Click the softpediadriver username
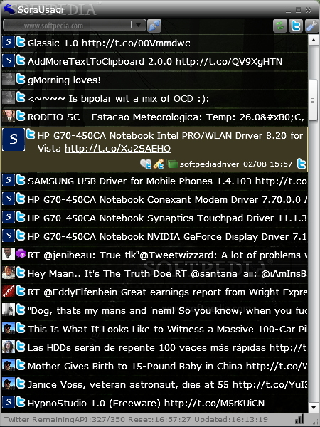Viewport: 320px width, 427px height. (x=209, y=164)
